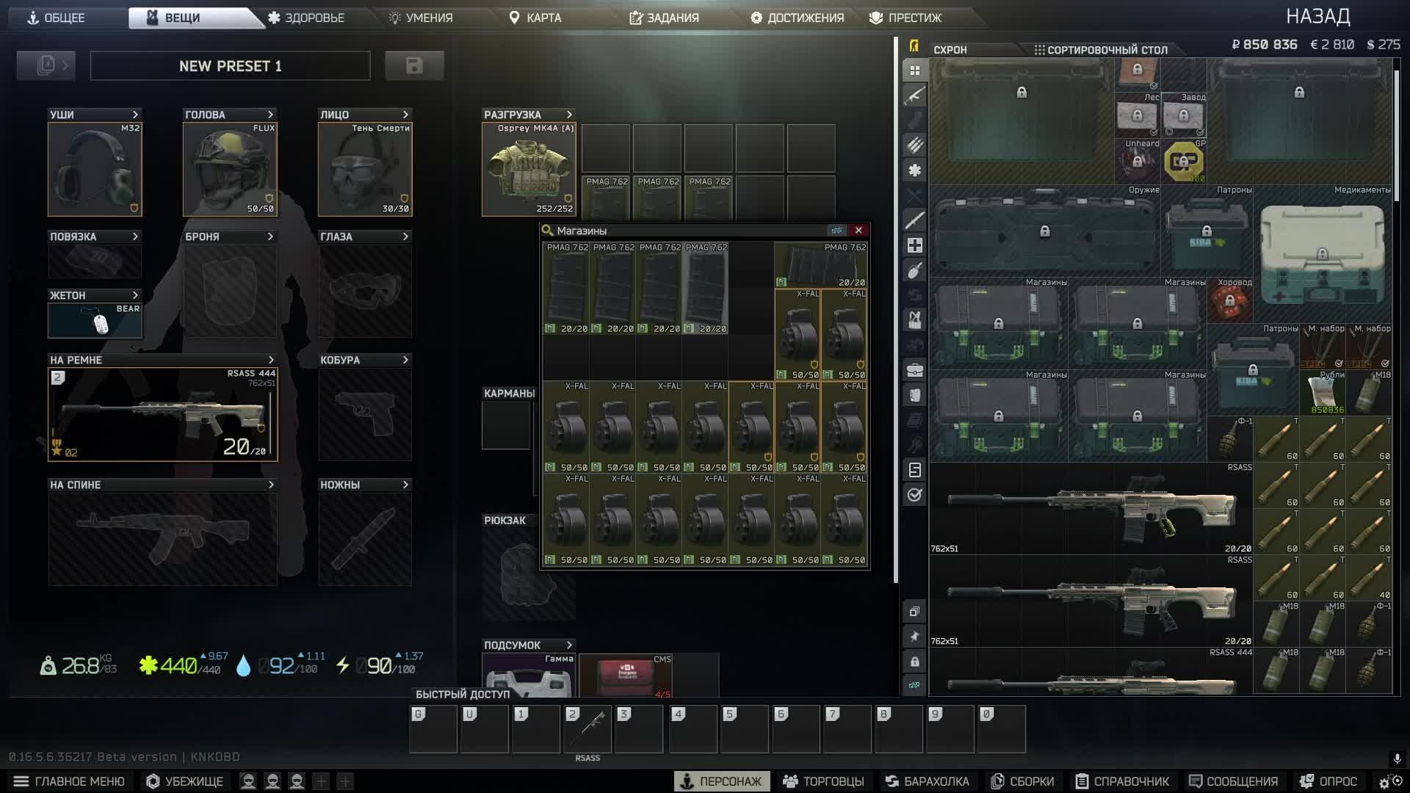Click the НАЗАД button
The height and width of the screenshot is (793, 1410).
[1317, 17]
